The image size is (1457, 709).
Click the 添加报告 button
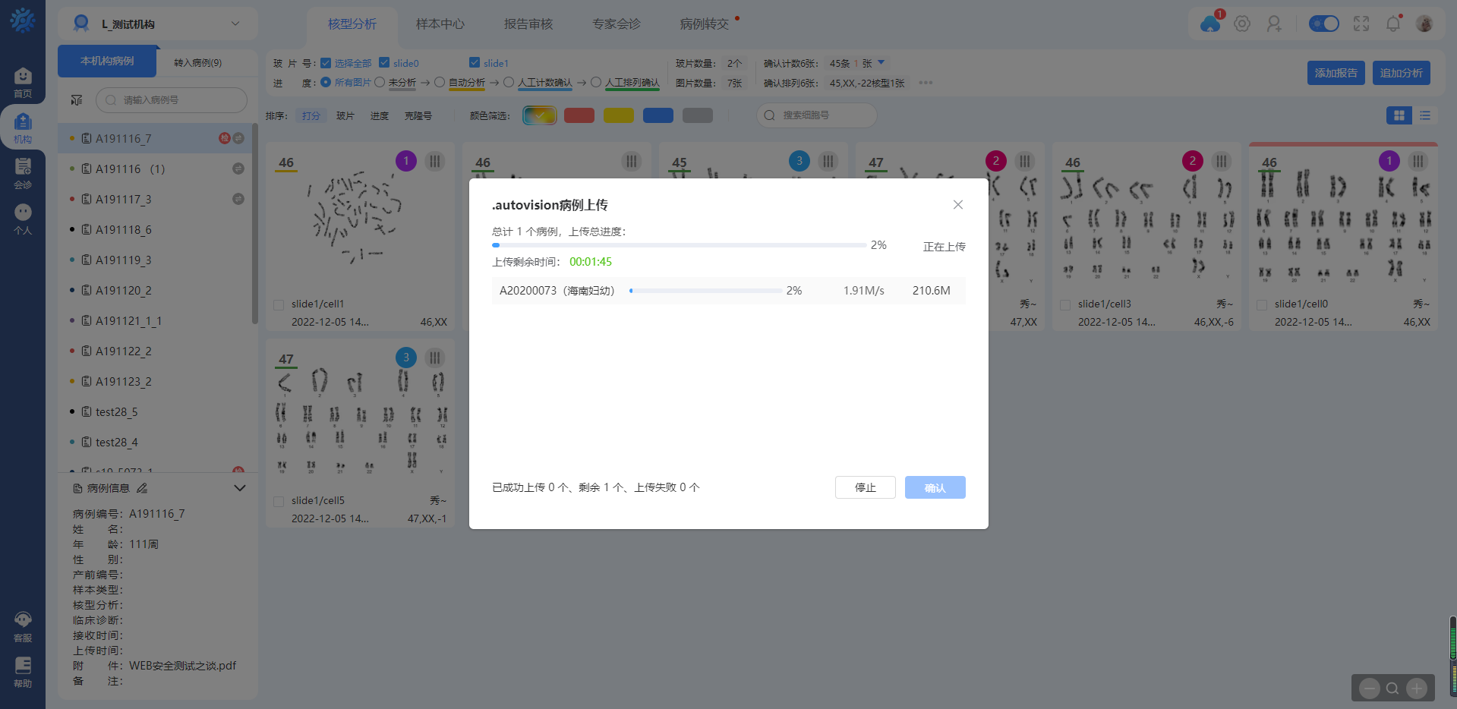pos(1336,73)
